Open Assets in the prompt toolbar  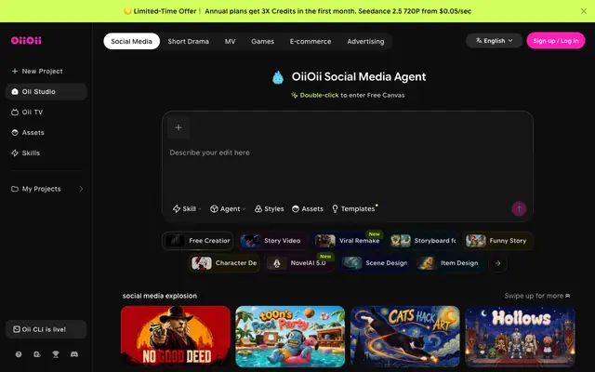[308, 208]
